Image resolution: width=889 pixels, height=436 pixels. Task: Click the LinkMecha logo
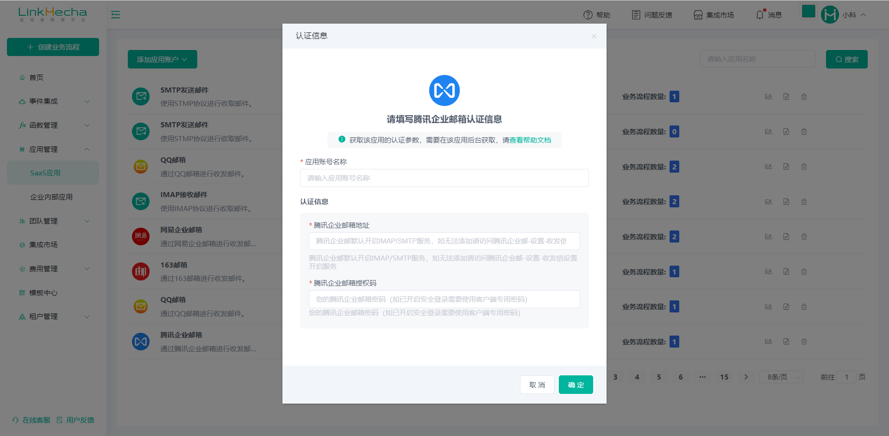tap(53, 14)
